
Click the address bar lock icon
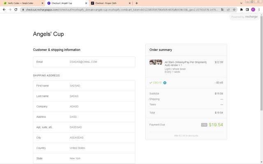23,10
